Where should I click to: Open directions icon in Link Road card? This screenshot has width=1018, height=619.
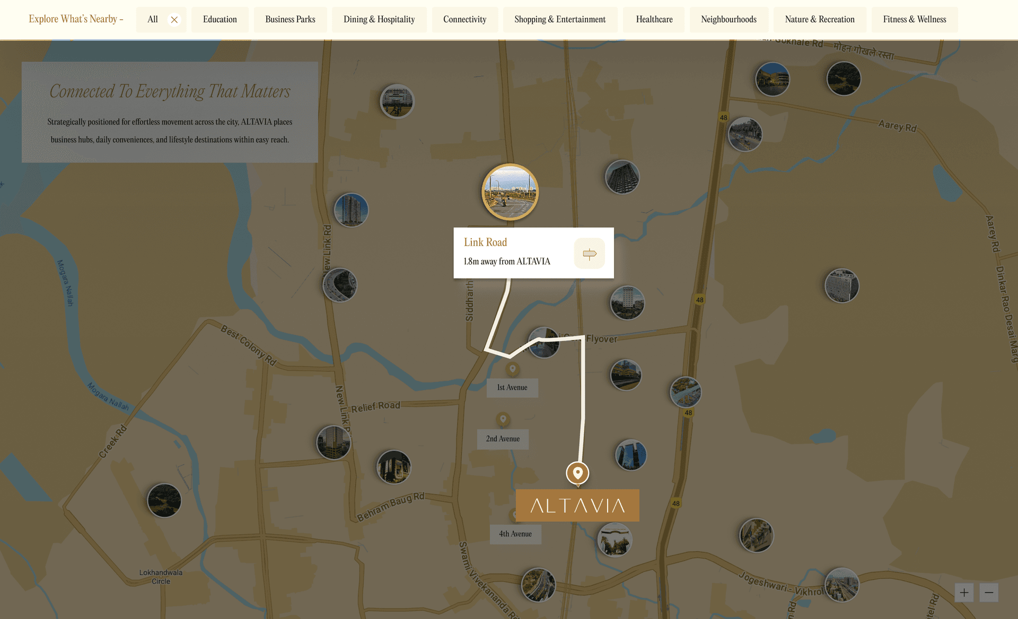590,254
